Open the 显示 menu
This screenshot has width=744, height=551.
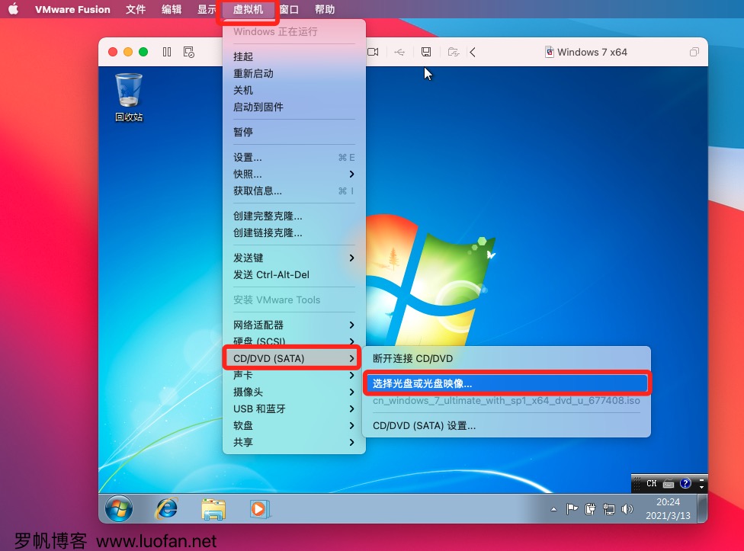(x=207, y=9)
